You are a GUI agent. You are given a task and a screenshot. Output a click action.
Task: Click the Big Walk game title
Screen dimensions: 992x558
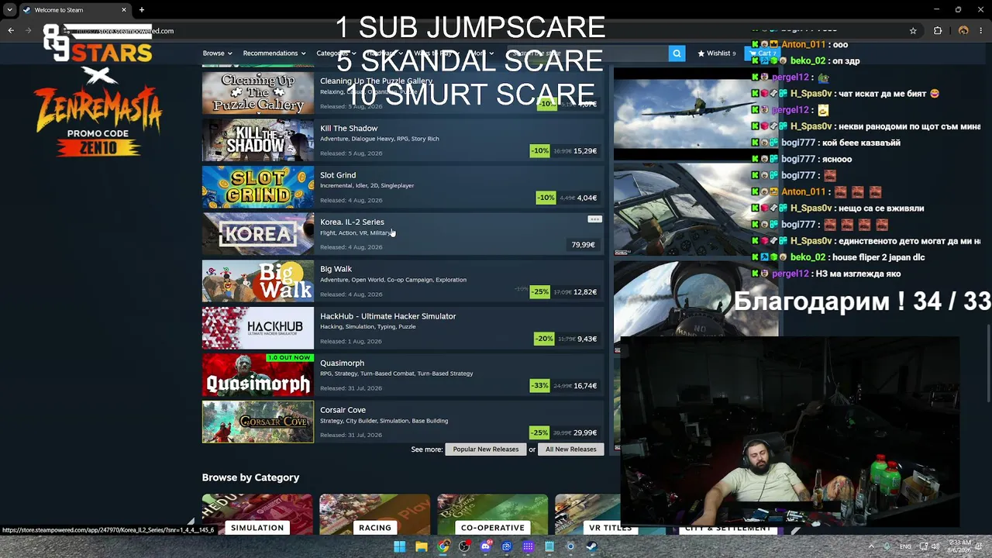coord(336,269)
